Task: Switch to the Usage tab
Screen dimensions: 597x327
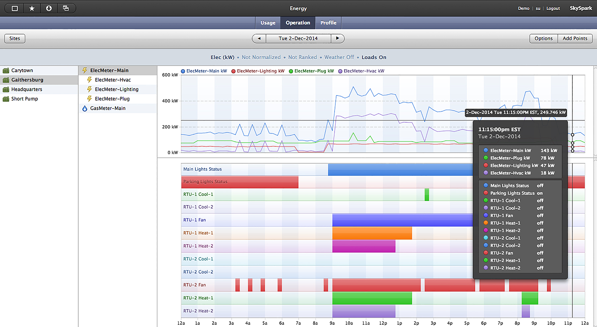Action: pyautogui.click(x=268, y=23)
